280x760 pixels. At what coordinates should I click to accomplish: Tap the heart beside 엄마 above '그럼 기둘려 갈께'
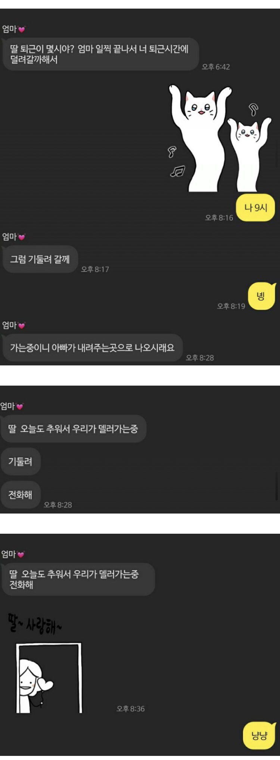point(22,237)
